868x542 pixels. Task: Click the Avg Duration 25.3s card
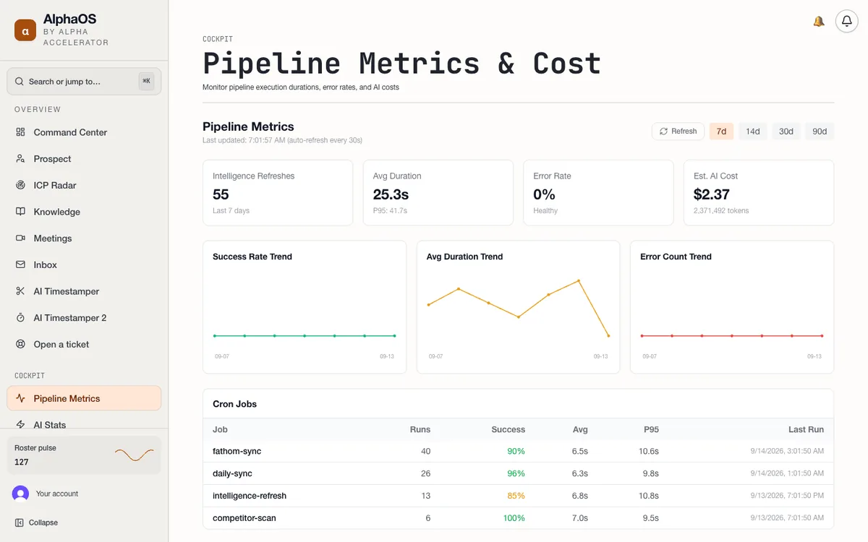(x=438, y=193)
